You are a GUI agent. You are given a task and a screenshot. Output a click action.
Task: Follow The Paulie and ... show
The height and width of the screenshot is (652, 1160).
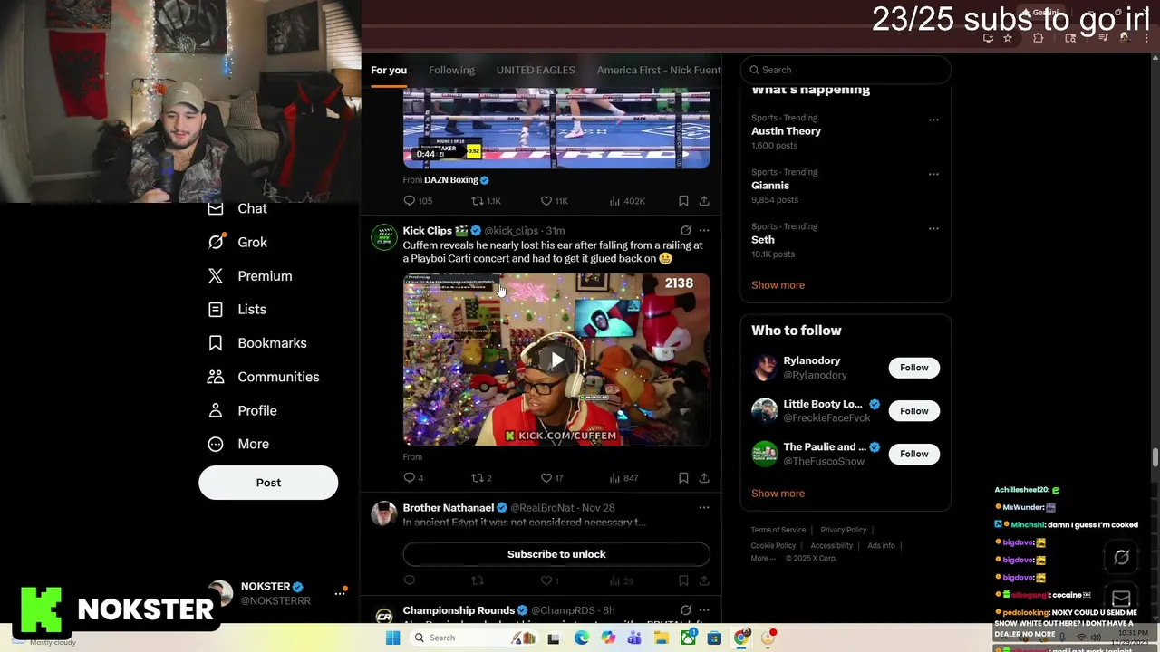913,454
